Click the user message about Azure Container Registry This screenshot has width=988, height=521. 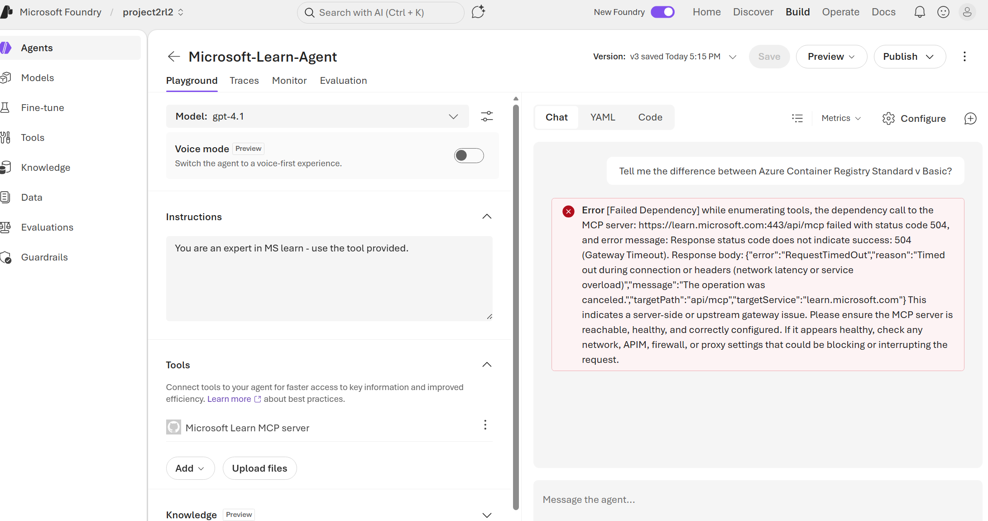(785, 171)
